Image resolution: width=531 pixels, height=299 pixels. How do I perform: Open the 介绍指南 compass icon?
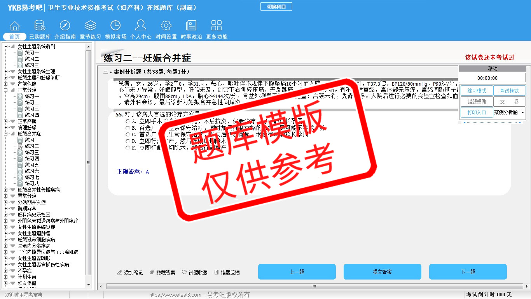pyautogui.click(x=65, y=26)
